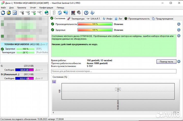Image resolution: width=183 pixels, height=121 pixels.
Task: Click the disk icon with stethoscope
Action: [x=22, y=13]
